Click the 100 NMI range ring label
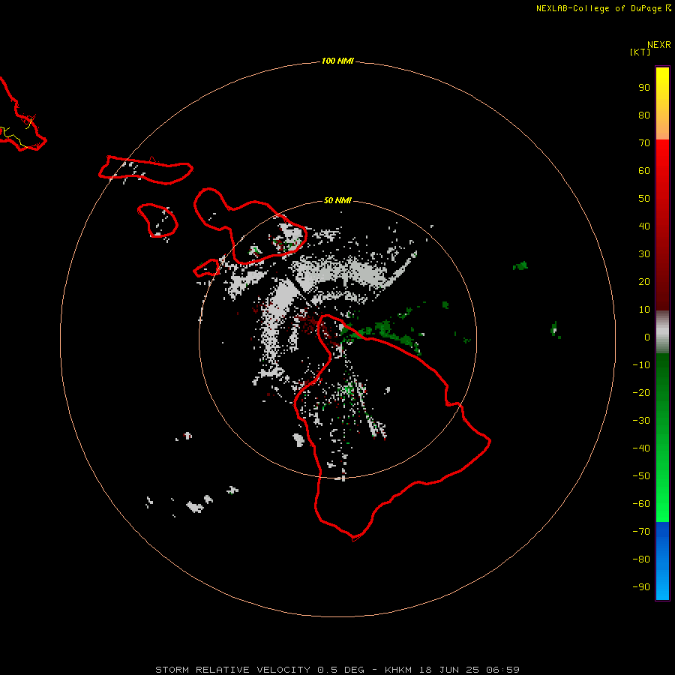 coord(337,61)
